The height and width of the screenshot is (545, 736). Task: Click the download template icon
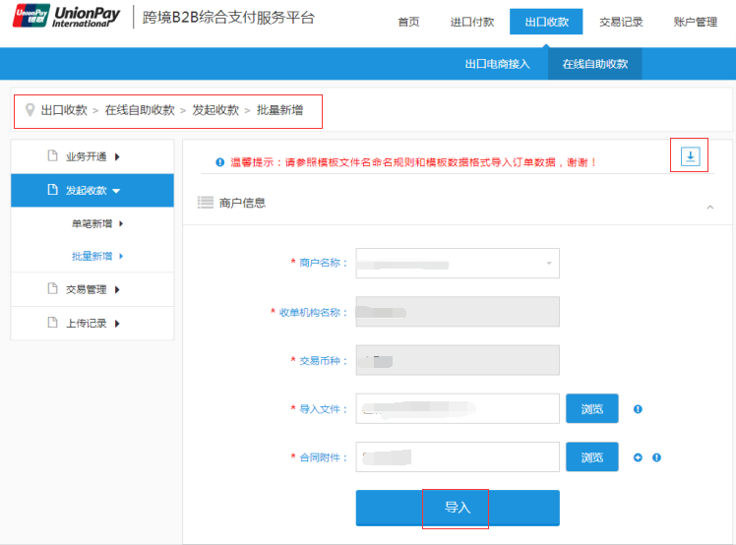tap(690, 156)
